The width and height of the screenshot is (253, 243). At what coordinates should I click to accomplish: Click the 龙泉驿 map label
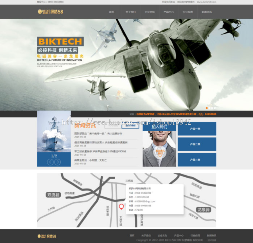click(204, 210)
